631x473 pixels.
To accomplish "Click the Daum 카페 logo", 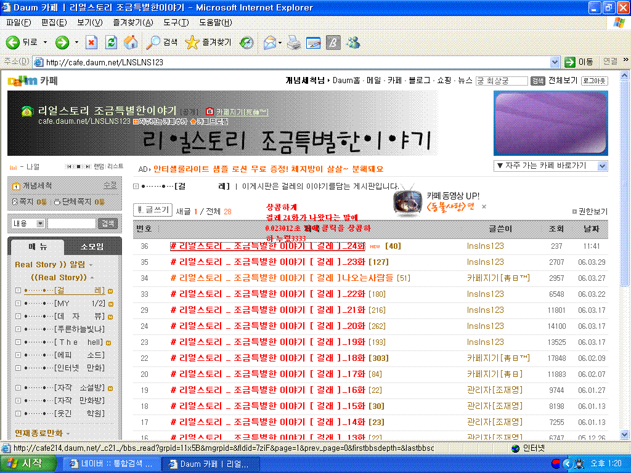I will click(33, 81).
